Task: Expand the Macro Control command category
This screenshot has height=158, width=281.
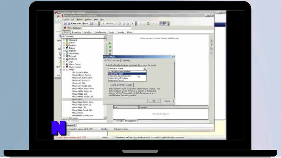Action: click(x=64, y=64)
